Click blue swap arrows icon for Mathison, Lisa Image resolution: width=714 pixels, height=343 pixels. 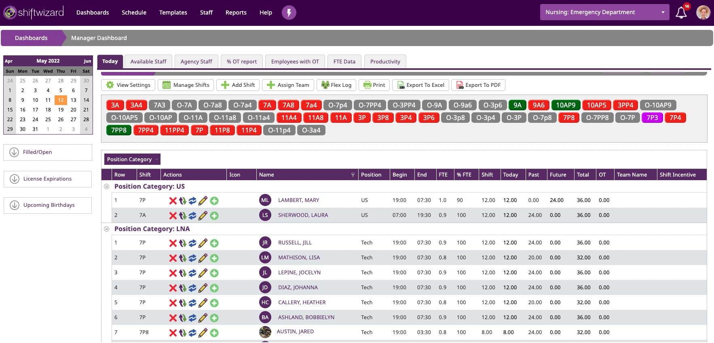coord(192,258)
